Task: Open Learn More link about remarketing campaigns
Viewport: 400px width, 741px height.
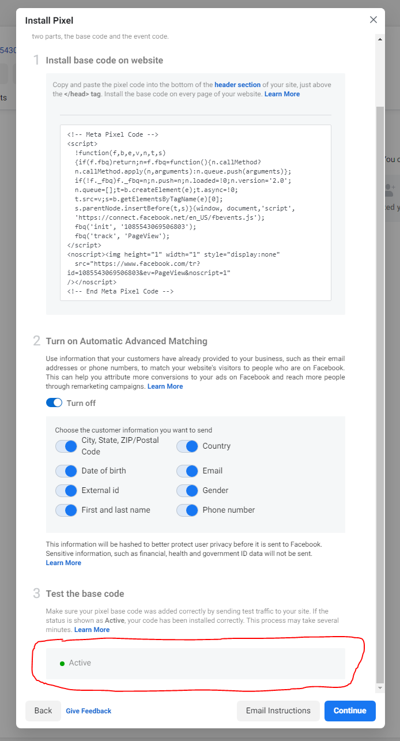Action: coord(165,386)
